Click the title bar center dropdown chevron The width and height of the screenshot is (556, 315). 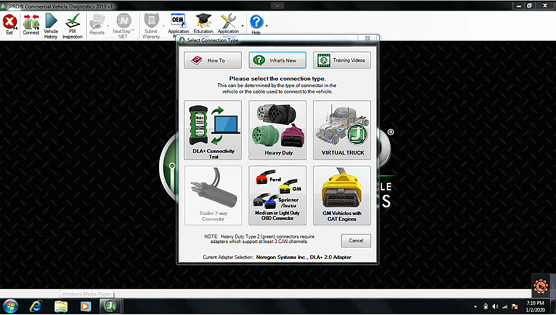(277, 6)
